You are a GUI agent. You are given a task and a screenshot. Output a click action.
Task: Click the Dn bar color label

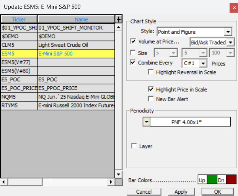[222, 180]
